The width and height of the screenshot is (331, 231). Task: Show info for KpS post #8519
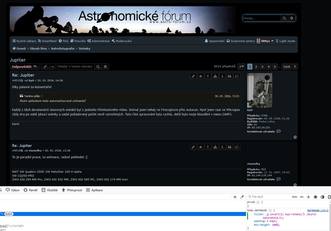click(x=222, y=76)
